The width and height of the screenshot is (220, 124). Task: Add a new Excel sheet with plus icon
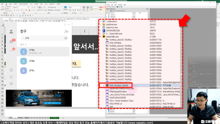click(63, 118)
